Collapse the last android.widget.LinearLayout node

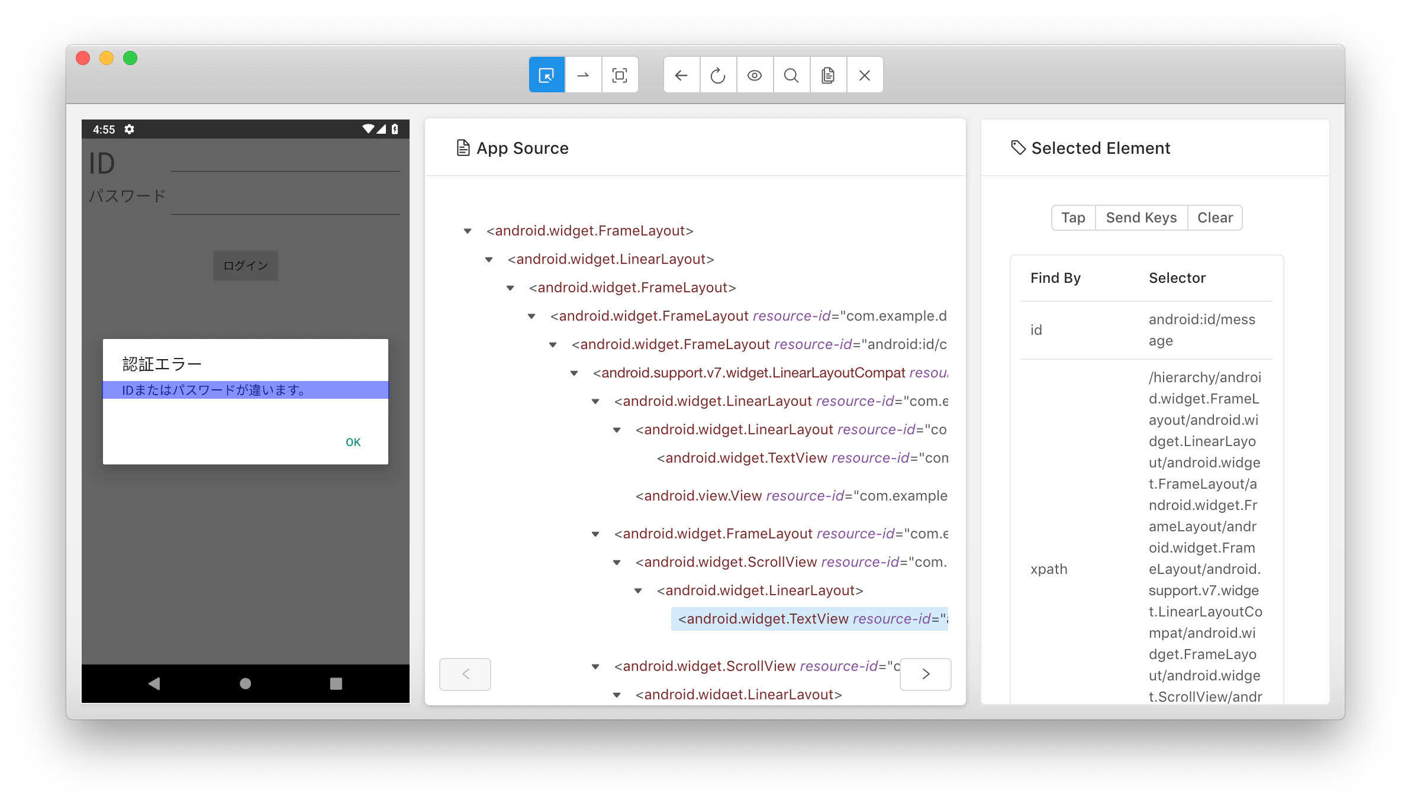617,695
